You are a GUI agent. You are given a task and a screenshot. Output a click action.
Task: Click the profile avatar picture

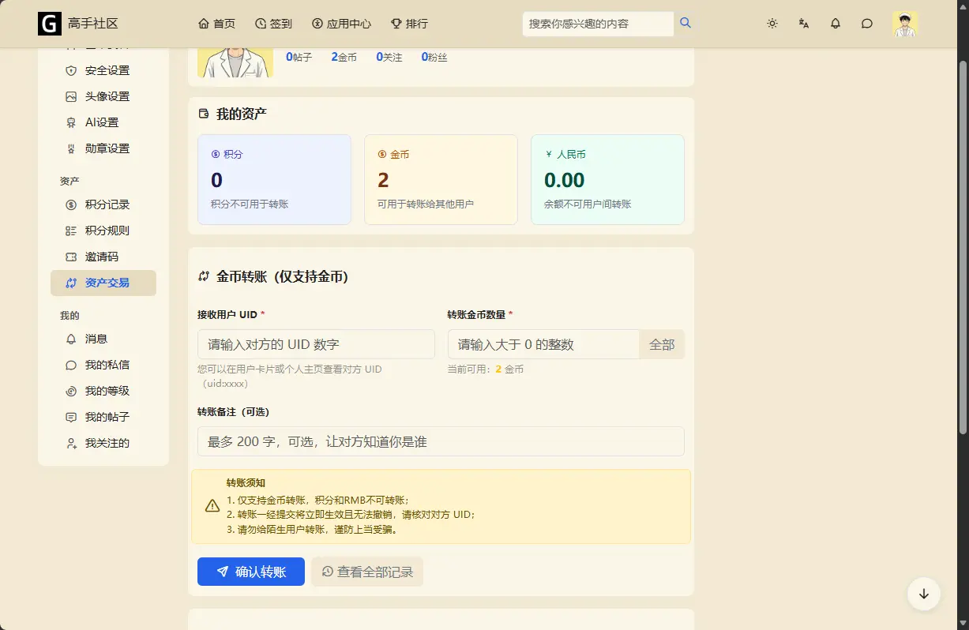point(235,63)
